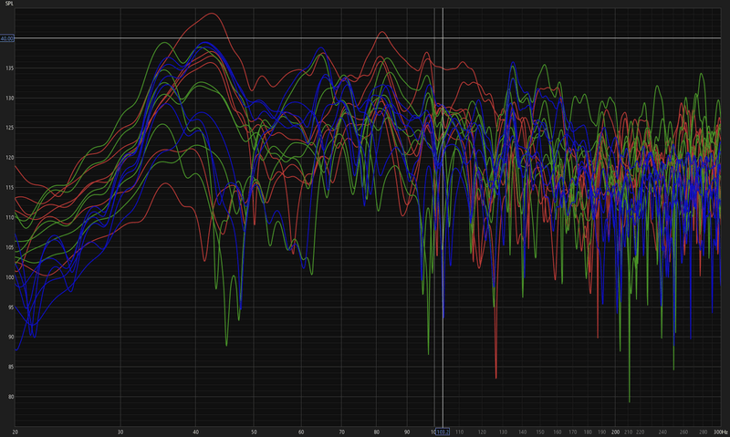Click the 50 label on the frequency axis
Screen dimensions: 730x437
click(x=254, y=432)
